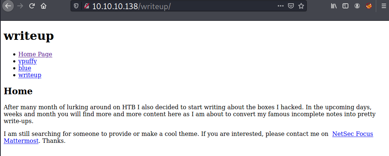389x156 pixels.
Task: Reload the current page
Action: coord(32,6)
